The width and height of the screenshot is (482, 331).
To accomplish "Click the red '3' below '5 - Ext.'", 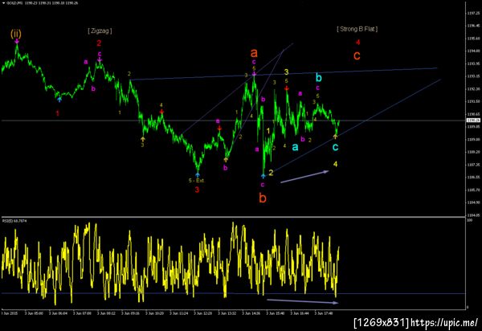I will click(197, 190).
